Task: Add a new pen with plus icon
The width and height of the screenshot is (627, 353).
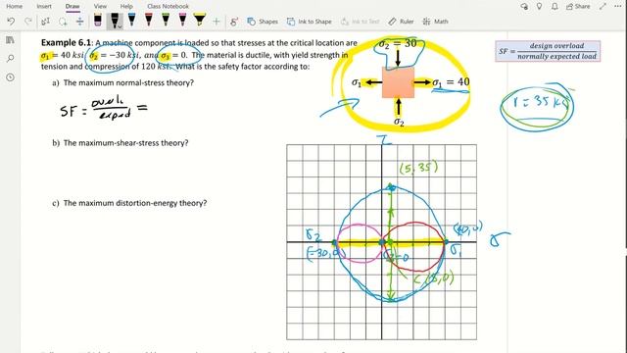Action: [x=217, y=22]
